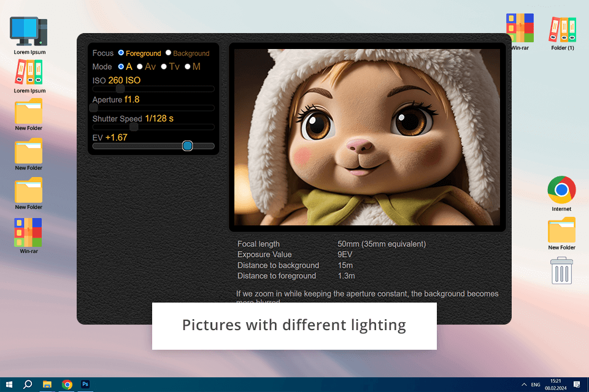Screen dimensions: 589x392
Task: Choose the A mode radio button
Action: click(x=121, y=66)
